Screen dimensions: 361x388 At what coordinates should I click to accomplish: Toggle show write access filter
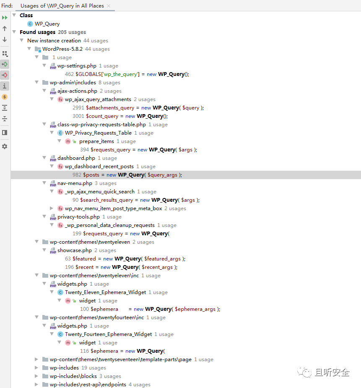5,75
